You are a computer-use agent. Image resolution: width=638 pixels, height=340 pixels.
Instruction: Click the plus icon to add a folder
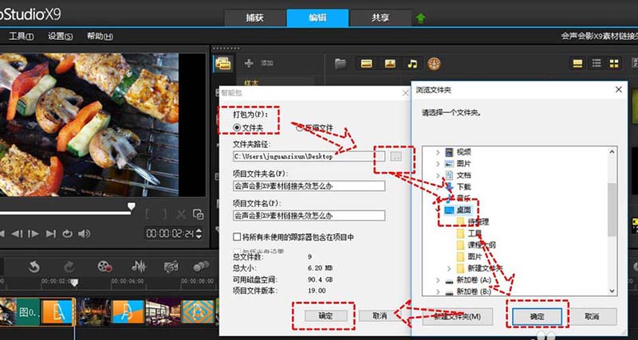click(249, 64)
